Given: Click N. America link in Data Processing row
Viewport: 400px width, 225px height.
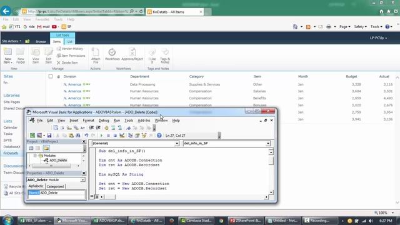Looking at the screenshot, I should [x=72, y=84].
